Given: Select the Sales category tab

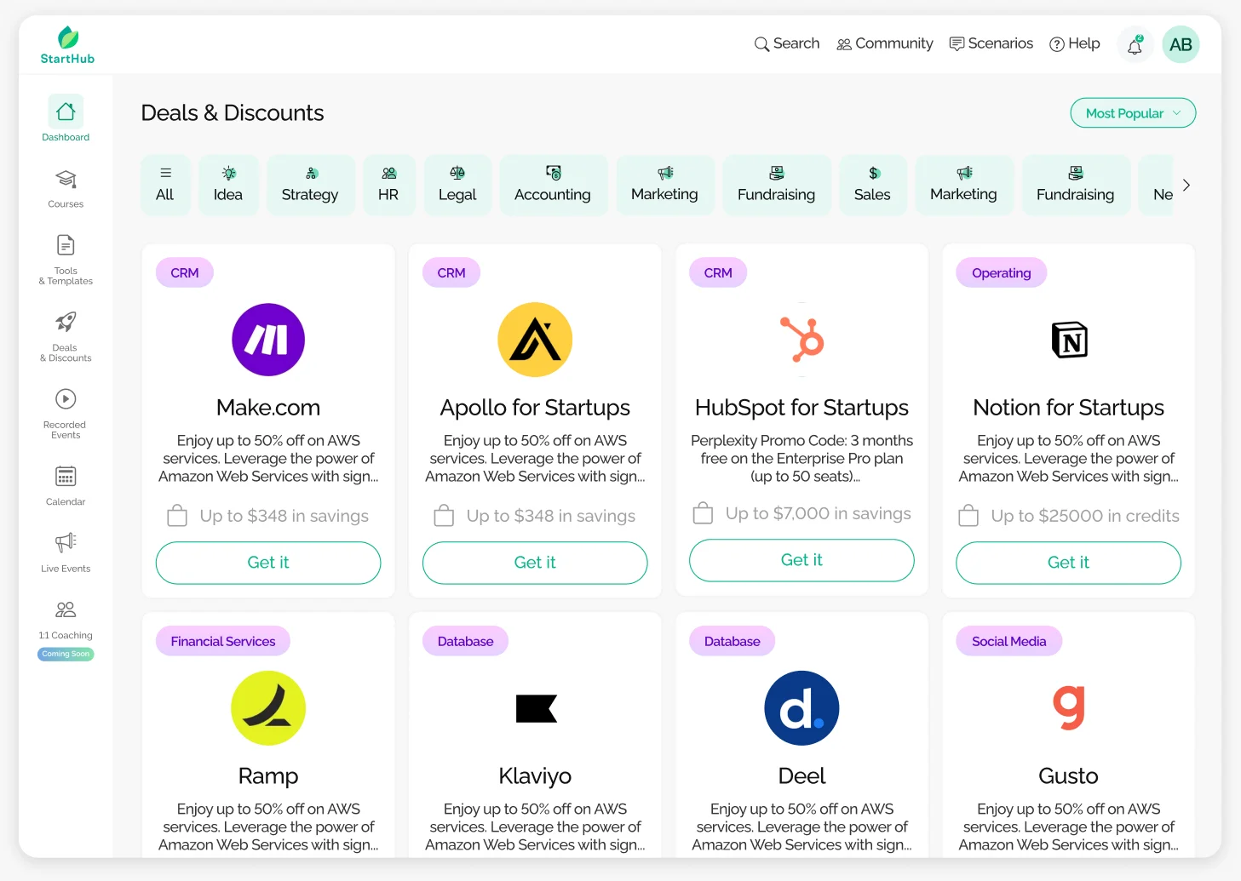Looking at the screenshot, I should click(x=872, y=185).
